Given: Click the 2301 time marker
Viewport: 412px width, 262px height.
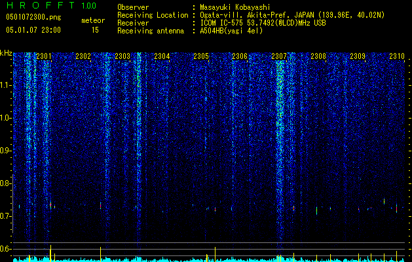Looking at the screenshot, I should pyautogui.click(x=44, y=56).
